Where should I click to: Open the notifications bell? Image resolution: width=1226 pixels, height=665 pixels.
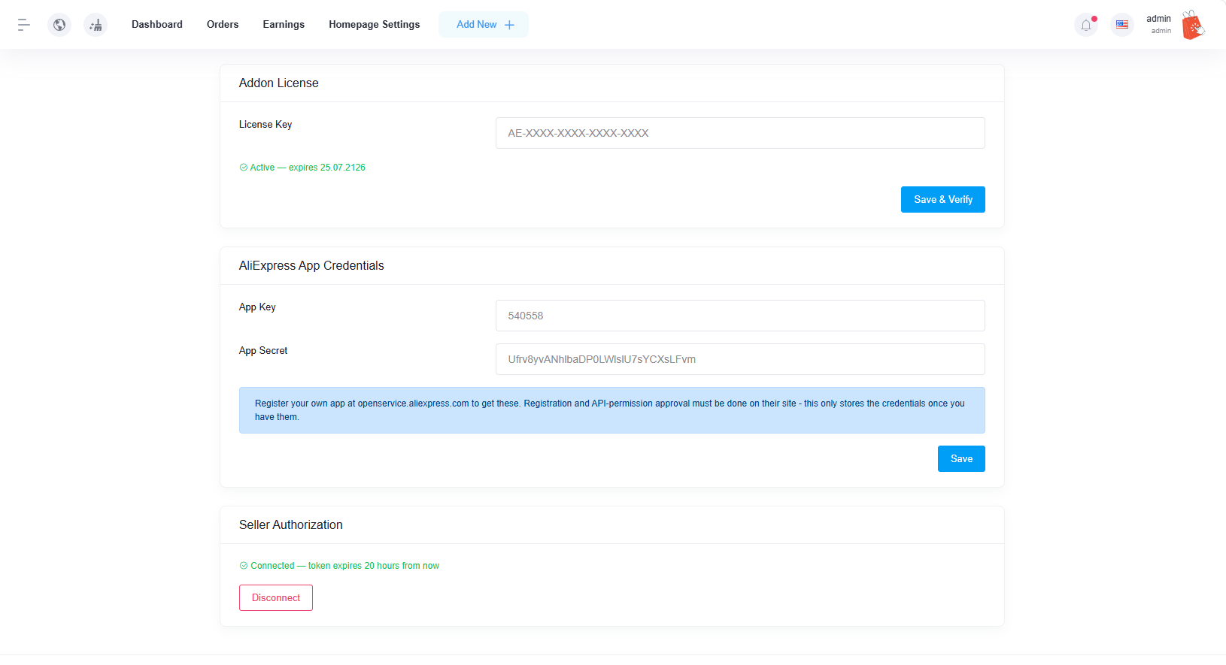[x=1086, y=25]
